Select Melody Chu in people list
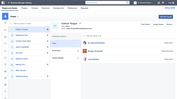Image resolution: width=177 pixels, height=99 pixels. click(x=29, y=65)
